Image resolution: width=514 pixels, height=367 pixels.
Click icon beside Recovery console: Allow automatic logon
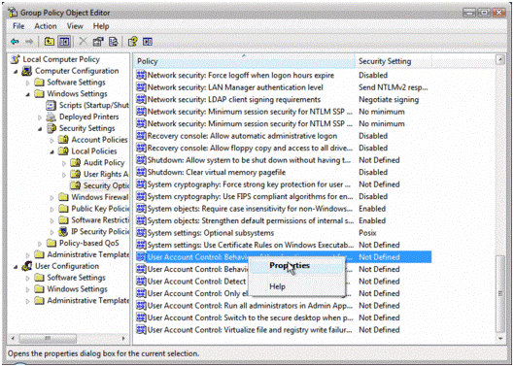(x=141, y=136)
